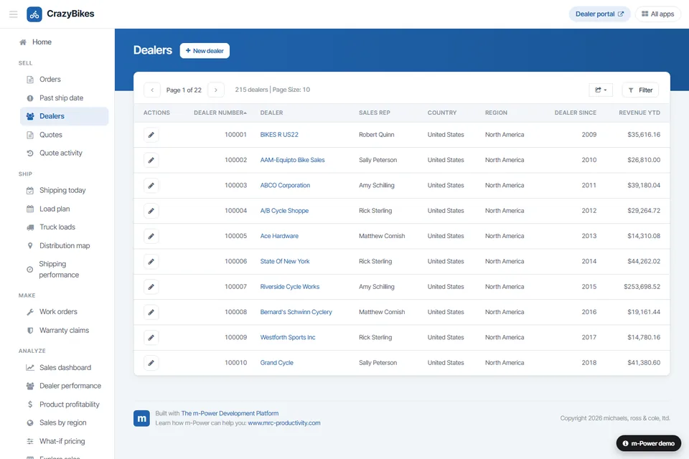Edit dealer 100008 with pencil icon

pyautogui.click(x=151, y=312)
